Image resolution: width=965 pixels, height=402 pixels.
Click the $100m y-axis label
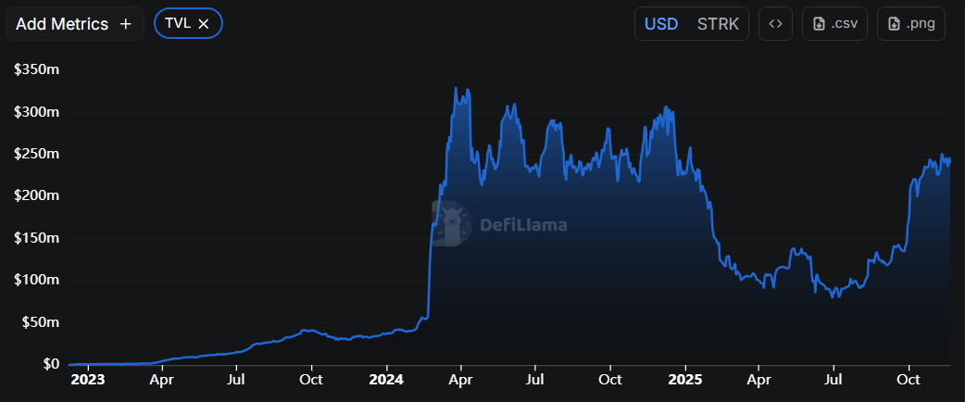37,280
